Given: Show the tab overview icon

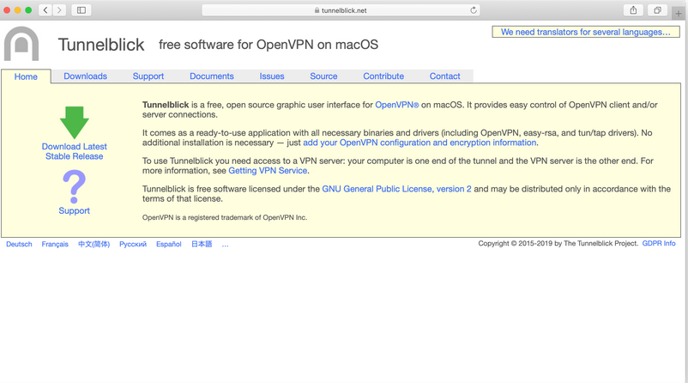Looking at the screenshot, I should point(657,10).
